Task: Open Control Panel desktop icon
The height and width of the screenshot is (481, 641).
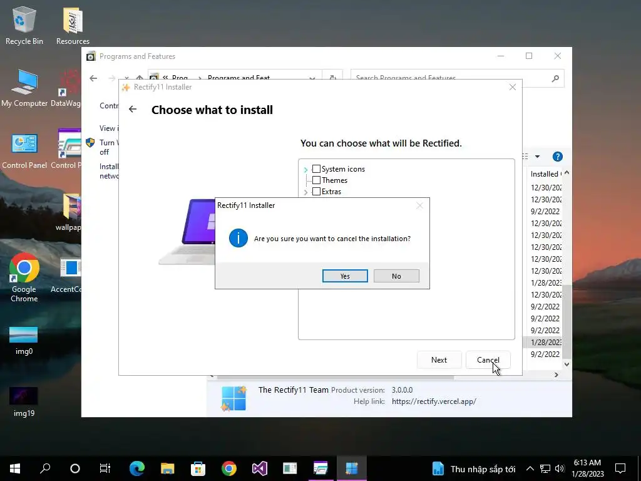Action: pos(24,150)
